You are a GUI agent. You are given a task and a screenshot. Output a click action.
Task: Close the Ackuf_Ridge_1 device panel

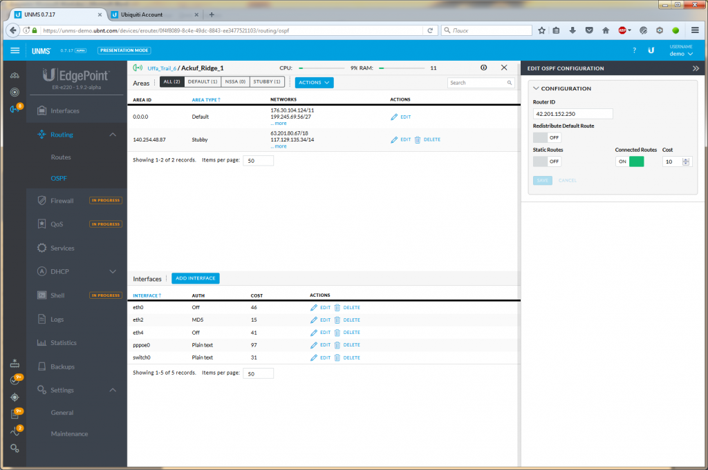[504, 68]
